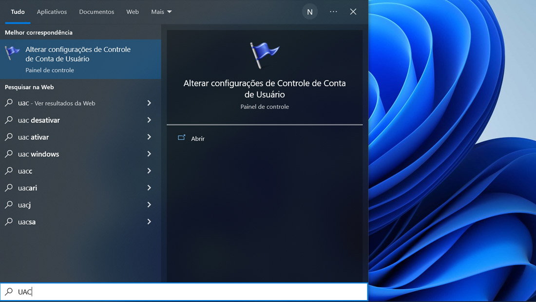The height and width of the screenshot is (302, 536).
Task: Expand the 'uacc' suggestion chevron
Action: (x=149, y=170)
